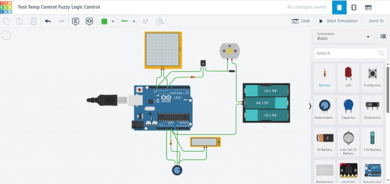Select the oscilloscope on canvas
This screenshot has width=390, height=184.
pyautogui.click(x=163, y=50)
